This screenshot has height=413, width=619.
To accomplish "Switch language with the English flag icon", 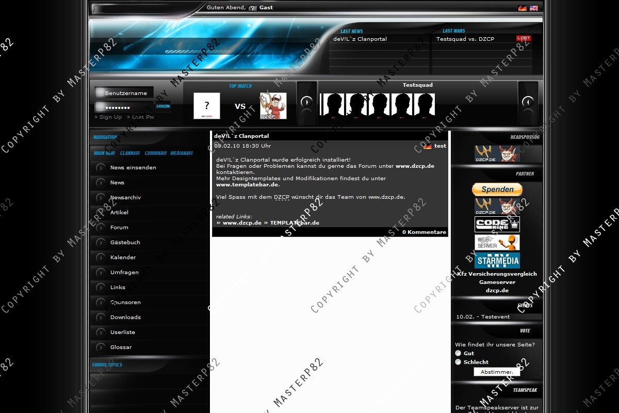I will tap(533, 8).
